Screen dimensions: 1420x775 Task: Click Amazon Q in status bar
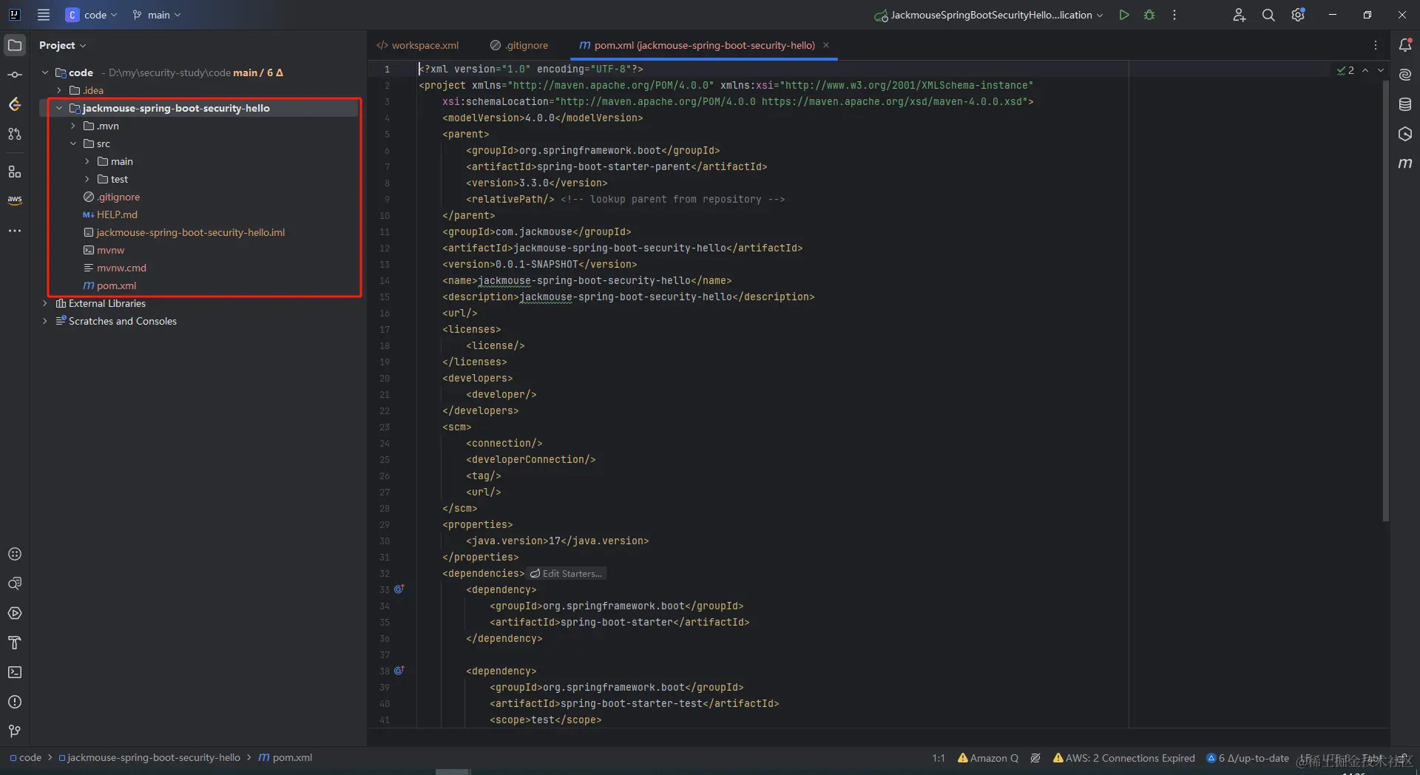pos(988,758)
